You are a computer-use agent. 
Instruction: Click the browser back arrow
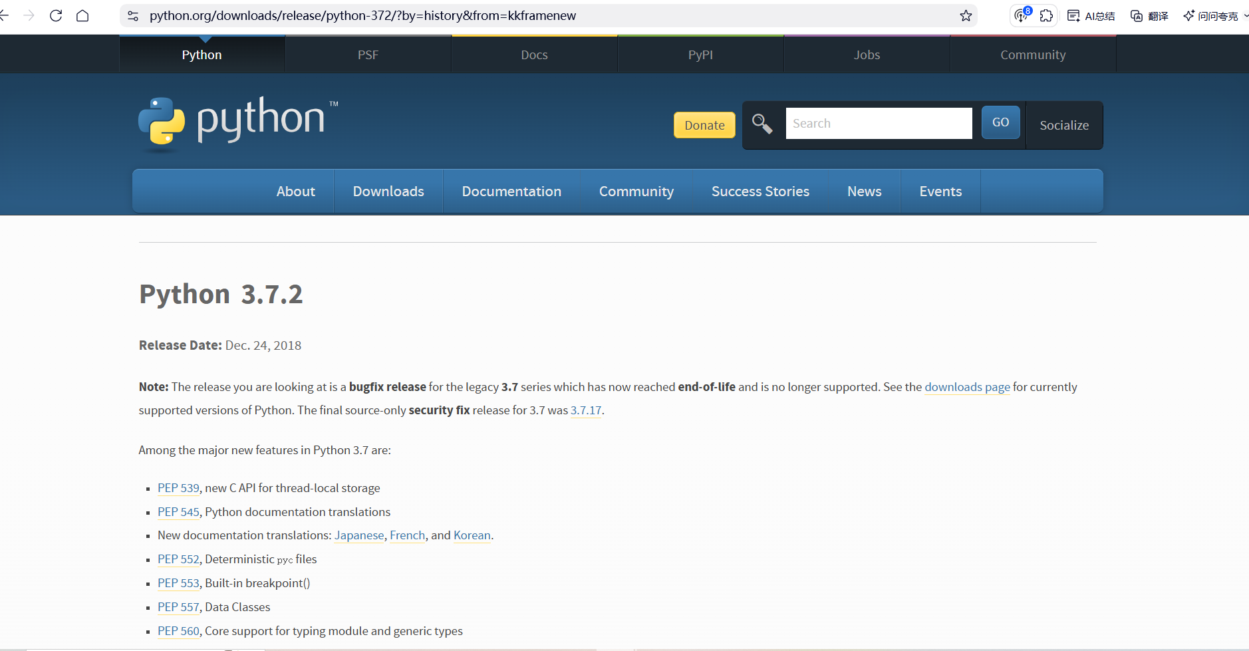point(4,15)
